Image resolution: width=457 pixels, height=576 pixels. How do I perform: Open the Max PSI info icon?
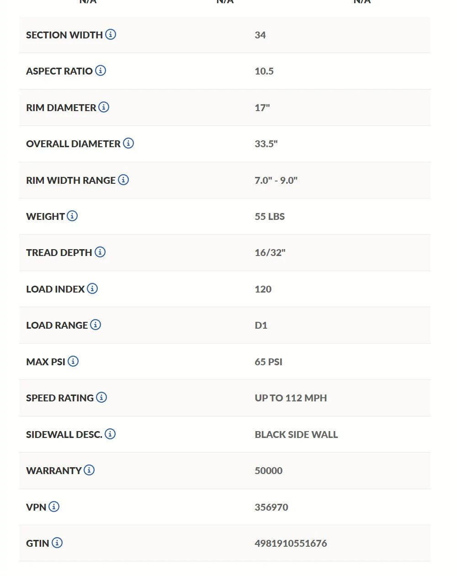coord(73,361)
